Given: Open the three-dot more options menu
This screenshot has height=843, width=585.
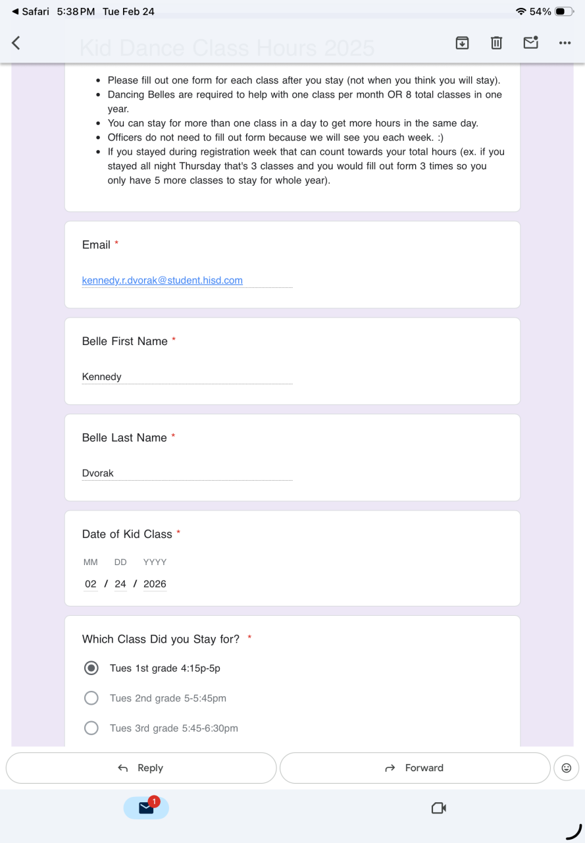Looking at the screenshot, I should [565, 43].
